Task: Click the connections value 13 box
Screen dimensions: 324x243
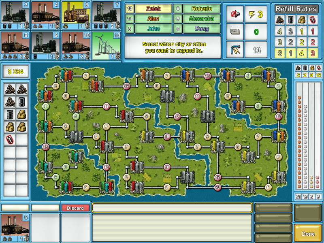Action: (x=256, y=50)
